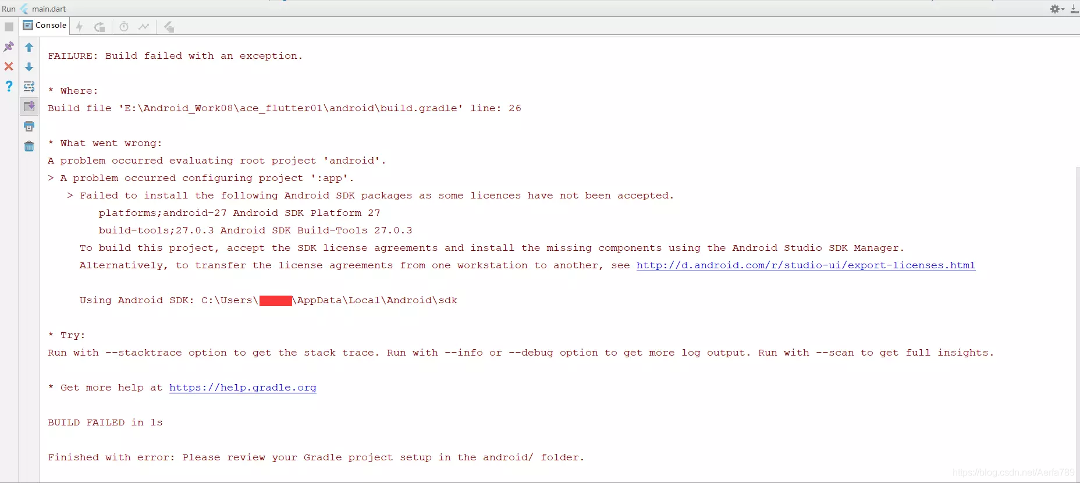The width and height of the screenshot is (1080, 483).
Task: Click the '* Try:' heading line
Action: click(66, 335)
